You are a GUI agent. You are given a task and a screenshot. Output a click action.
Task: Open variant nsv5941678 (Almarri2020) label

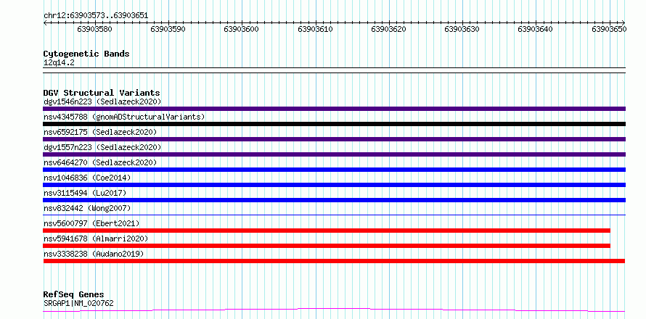(x=96, y=239)
